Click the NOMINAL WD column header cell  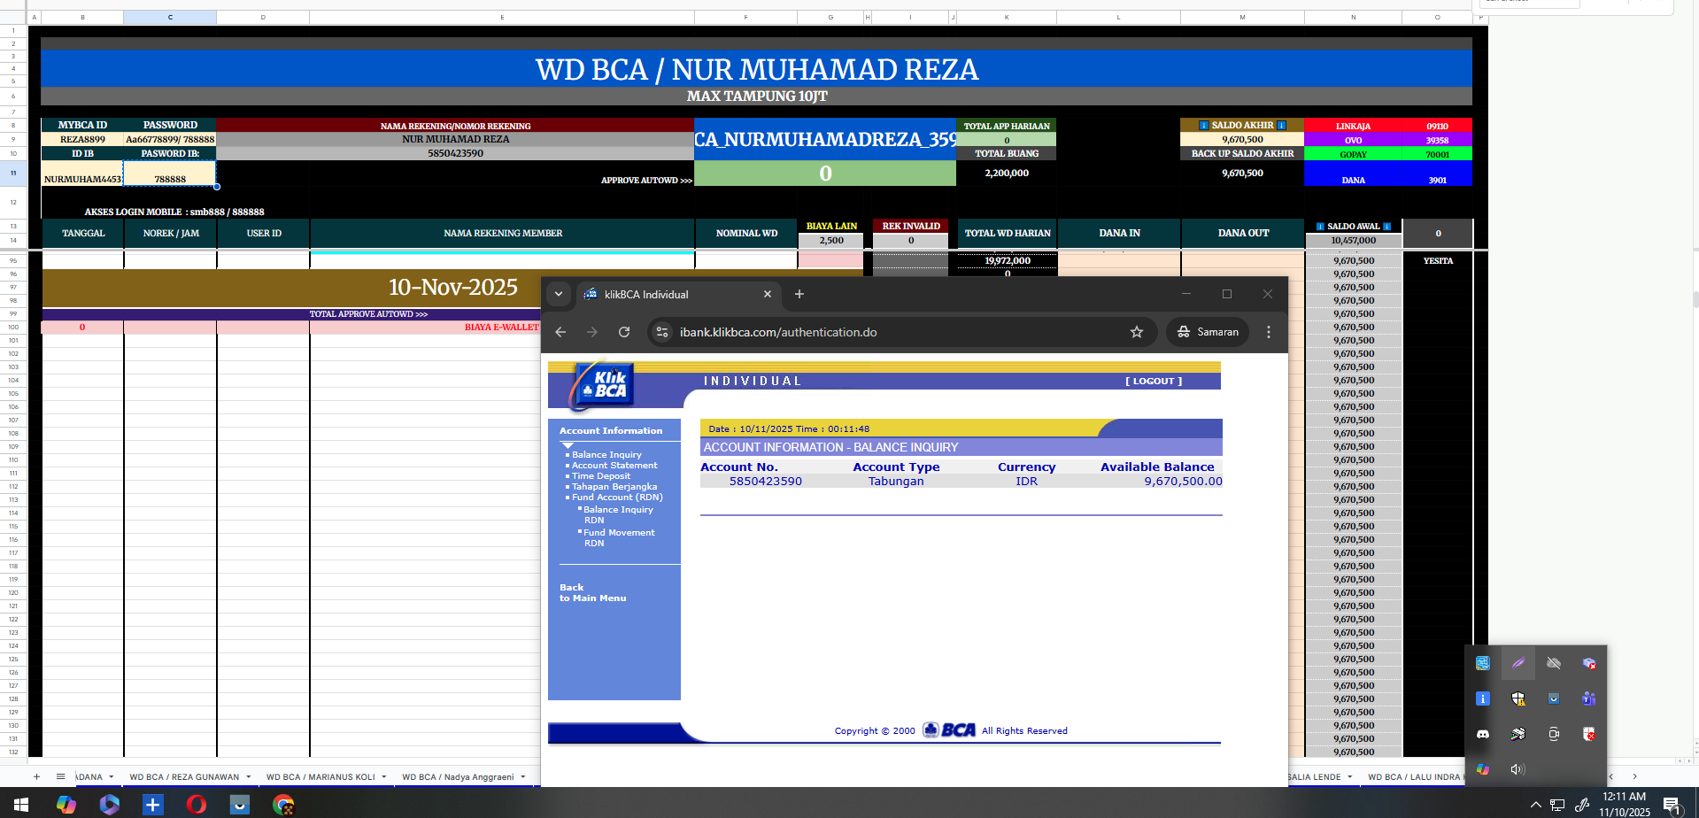(746, 234)
